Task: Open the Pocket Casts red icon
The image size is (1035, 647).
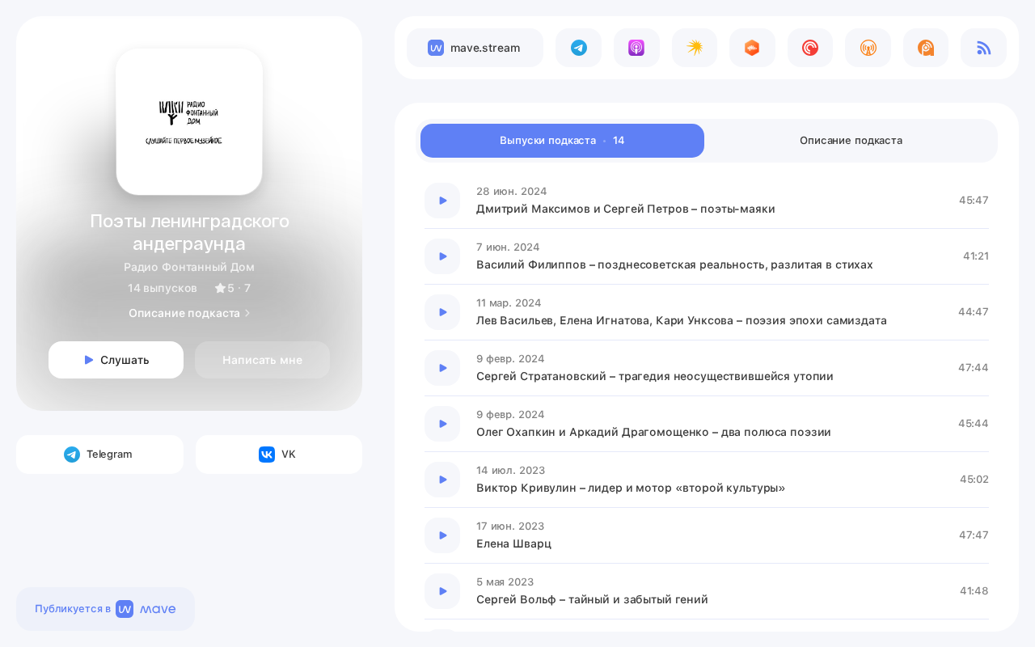Action: click(810, 48)
